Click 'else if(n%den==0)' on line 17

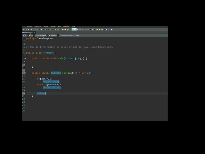point(49,84)
